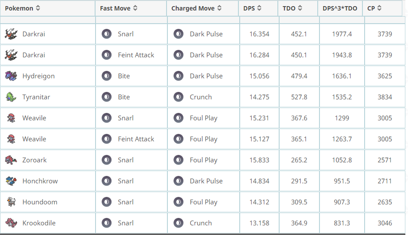Image resolution: width=408 pixels, height=235 pixels.
Task: Click the Honchkrow sprite icon
Action: pos(11,181)
